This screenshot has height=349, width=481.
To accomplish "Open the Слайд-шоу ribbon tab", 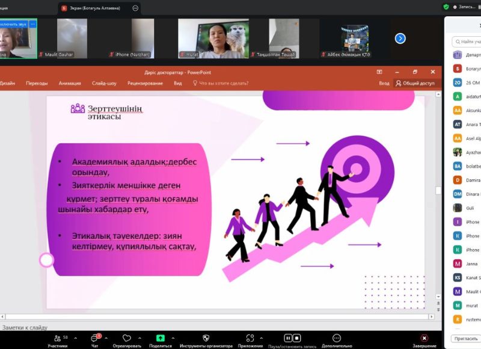I will click(104, 84).
